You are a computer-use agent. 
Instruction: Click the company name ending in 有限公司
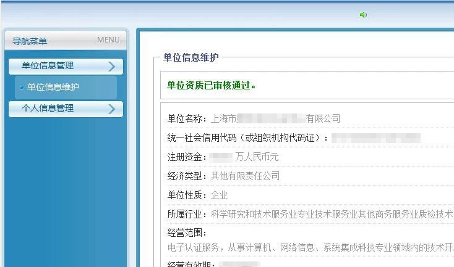(276, 118)
